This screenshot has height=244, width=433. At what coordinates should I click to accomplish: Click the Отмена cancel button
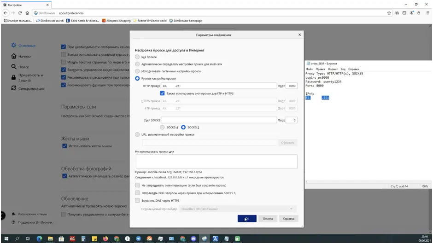[268, 218]
